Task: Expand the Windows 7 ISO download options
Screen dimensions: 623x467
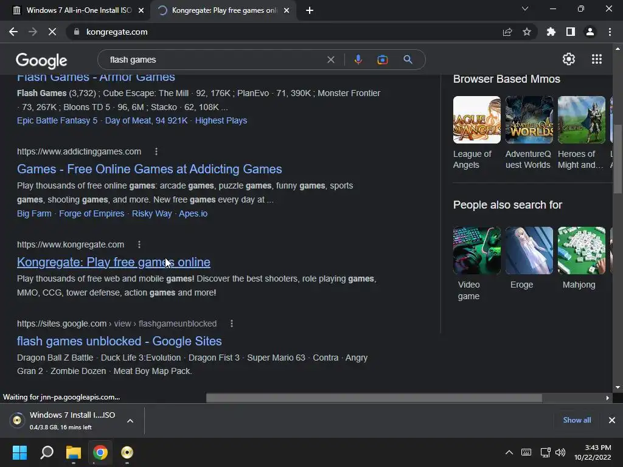Action: click(130, 421)
